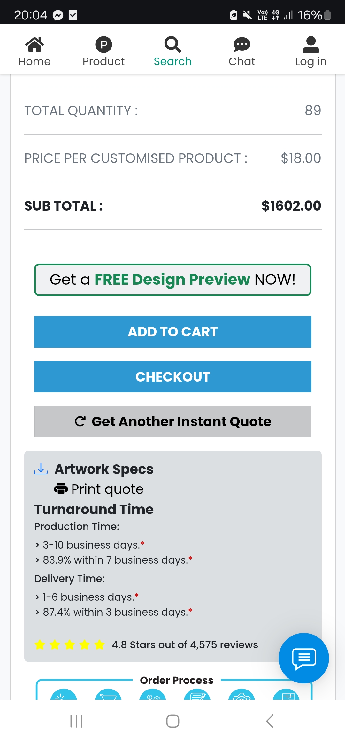Tap the star rating reviews text

click(185, 645)
